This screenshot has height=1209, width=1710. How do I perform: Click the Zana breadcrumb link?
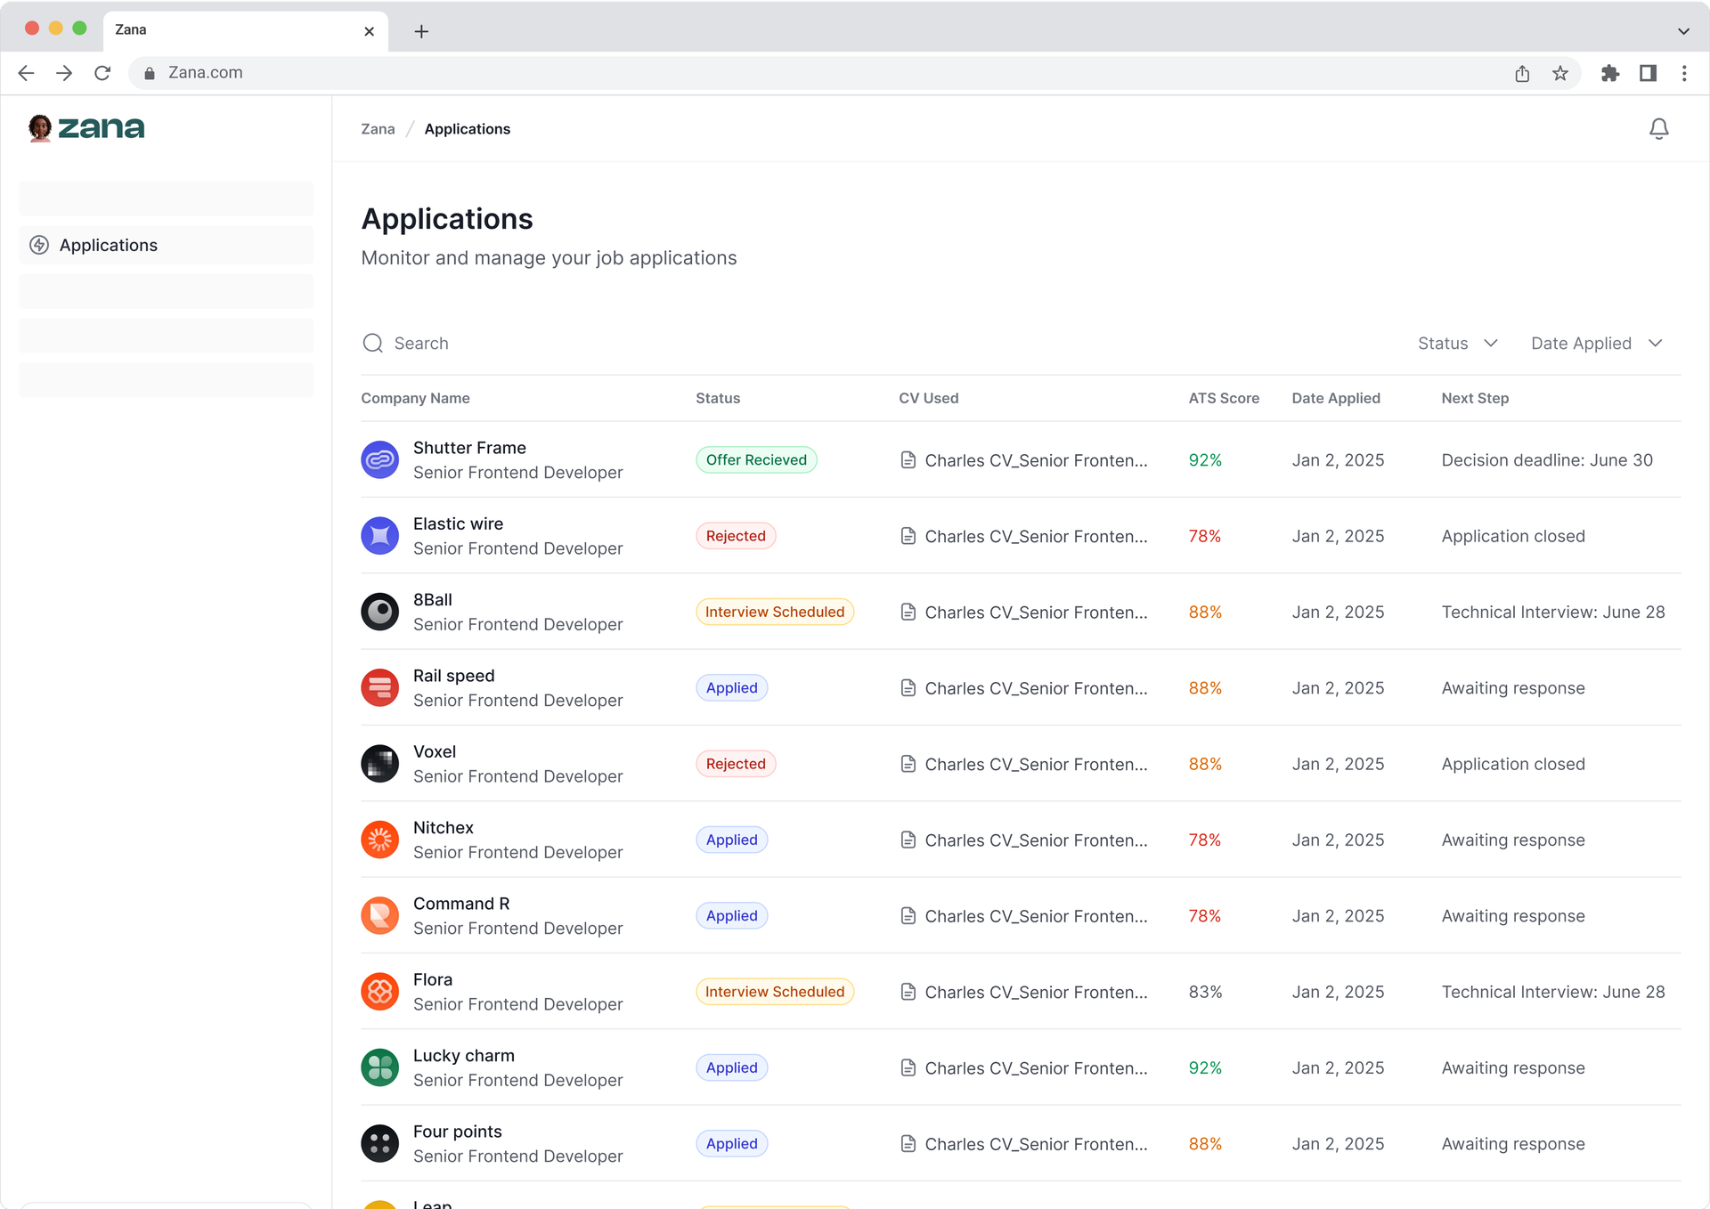tap(378, 129)
